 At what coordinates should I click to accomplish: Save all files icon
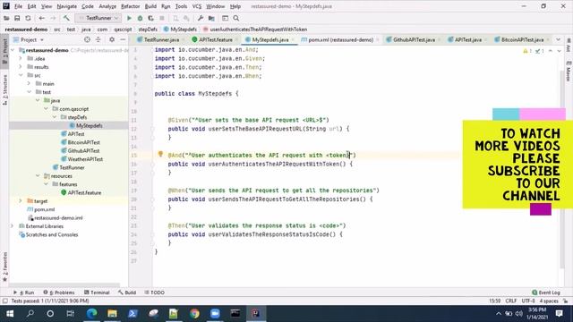tap(17, 18)
